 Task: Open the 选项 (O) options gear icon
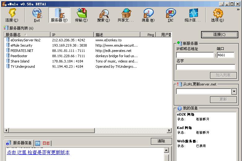pos(218,13)
